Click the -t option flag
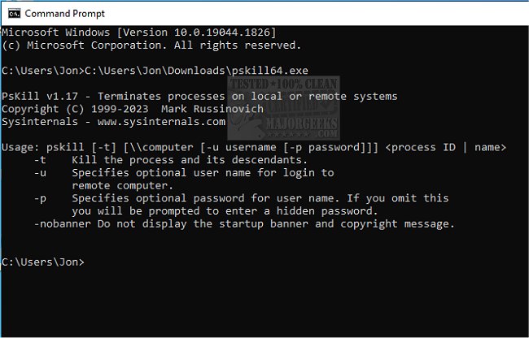 click(x=40, y=160)
